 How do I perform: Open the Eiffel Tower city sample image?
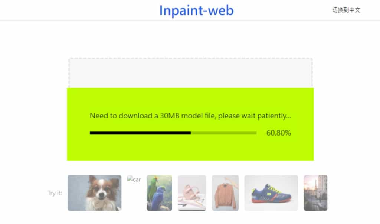(x=315, y=193)
